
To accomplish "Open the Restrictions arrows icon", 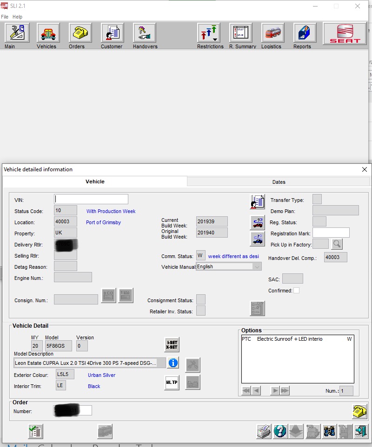I will point(209,33).
